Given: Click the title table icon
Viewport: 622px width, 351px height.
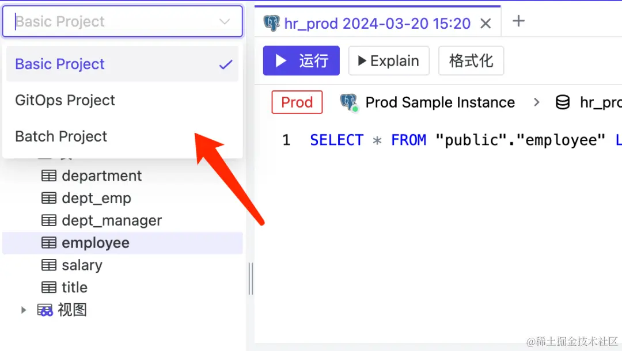Looking at the screenshot, I should (49, 287).
